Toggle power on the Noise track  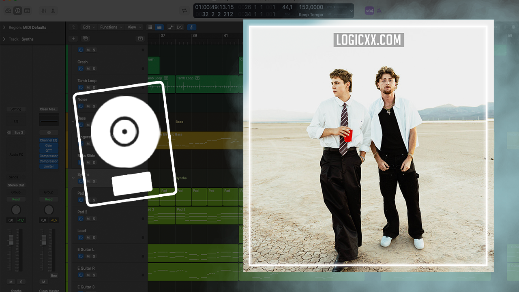click(x=81, y=106)
